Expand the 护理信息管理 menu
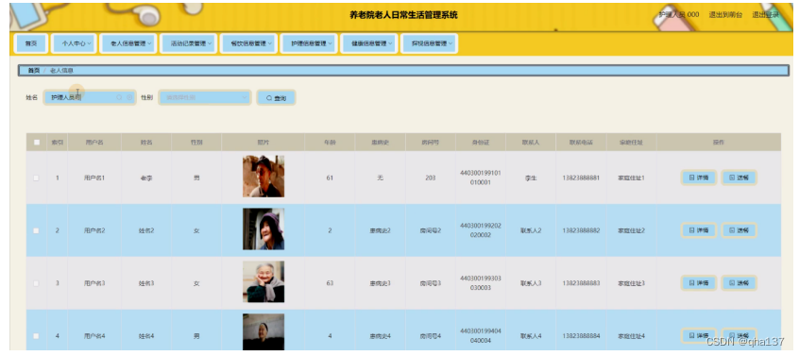Viewport: 799px width, 356px height. pos(308,43)
